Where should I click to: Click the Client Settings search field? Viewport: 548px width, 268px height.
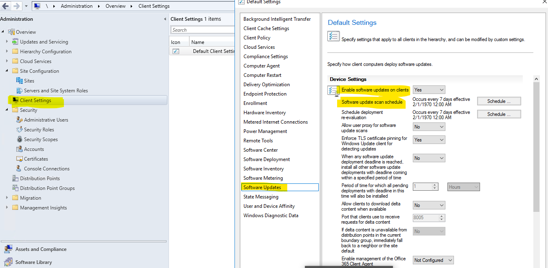coord(202,30)
